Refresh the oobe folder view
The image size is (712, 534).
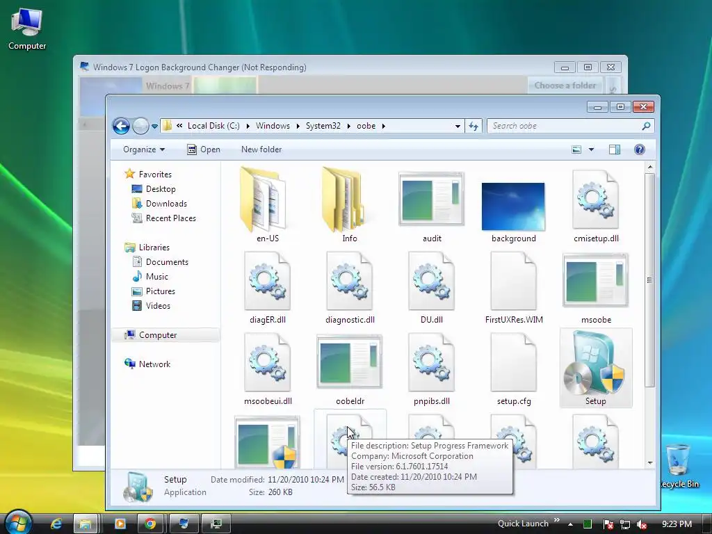click(474, 126)
